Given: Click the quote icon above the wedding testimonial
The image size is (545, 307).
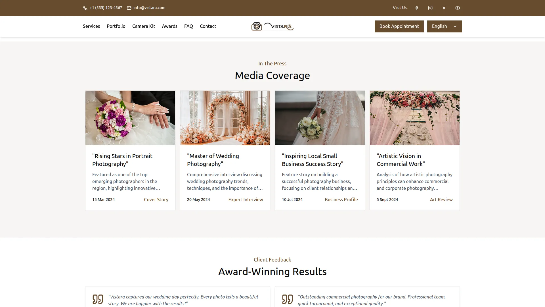Looking at the screenshot, I should [98, 299].
